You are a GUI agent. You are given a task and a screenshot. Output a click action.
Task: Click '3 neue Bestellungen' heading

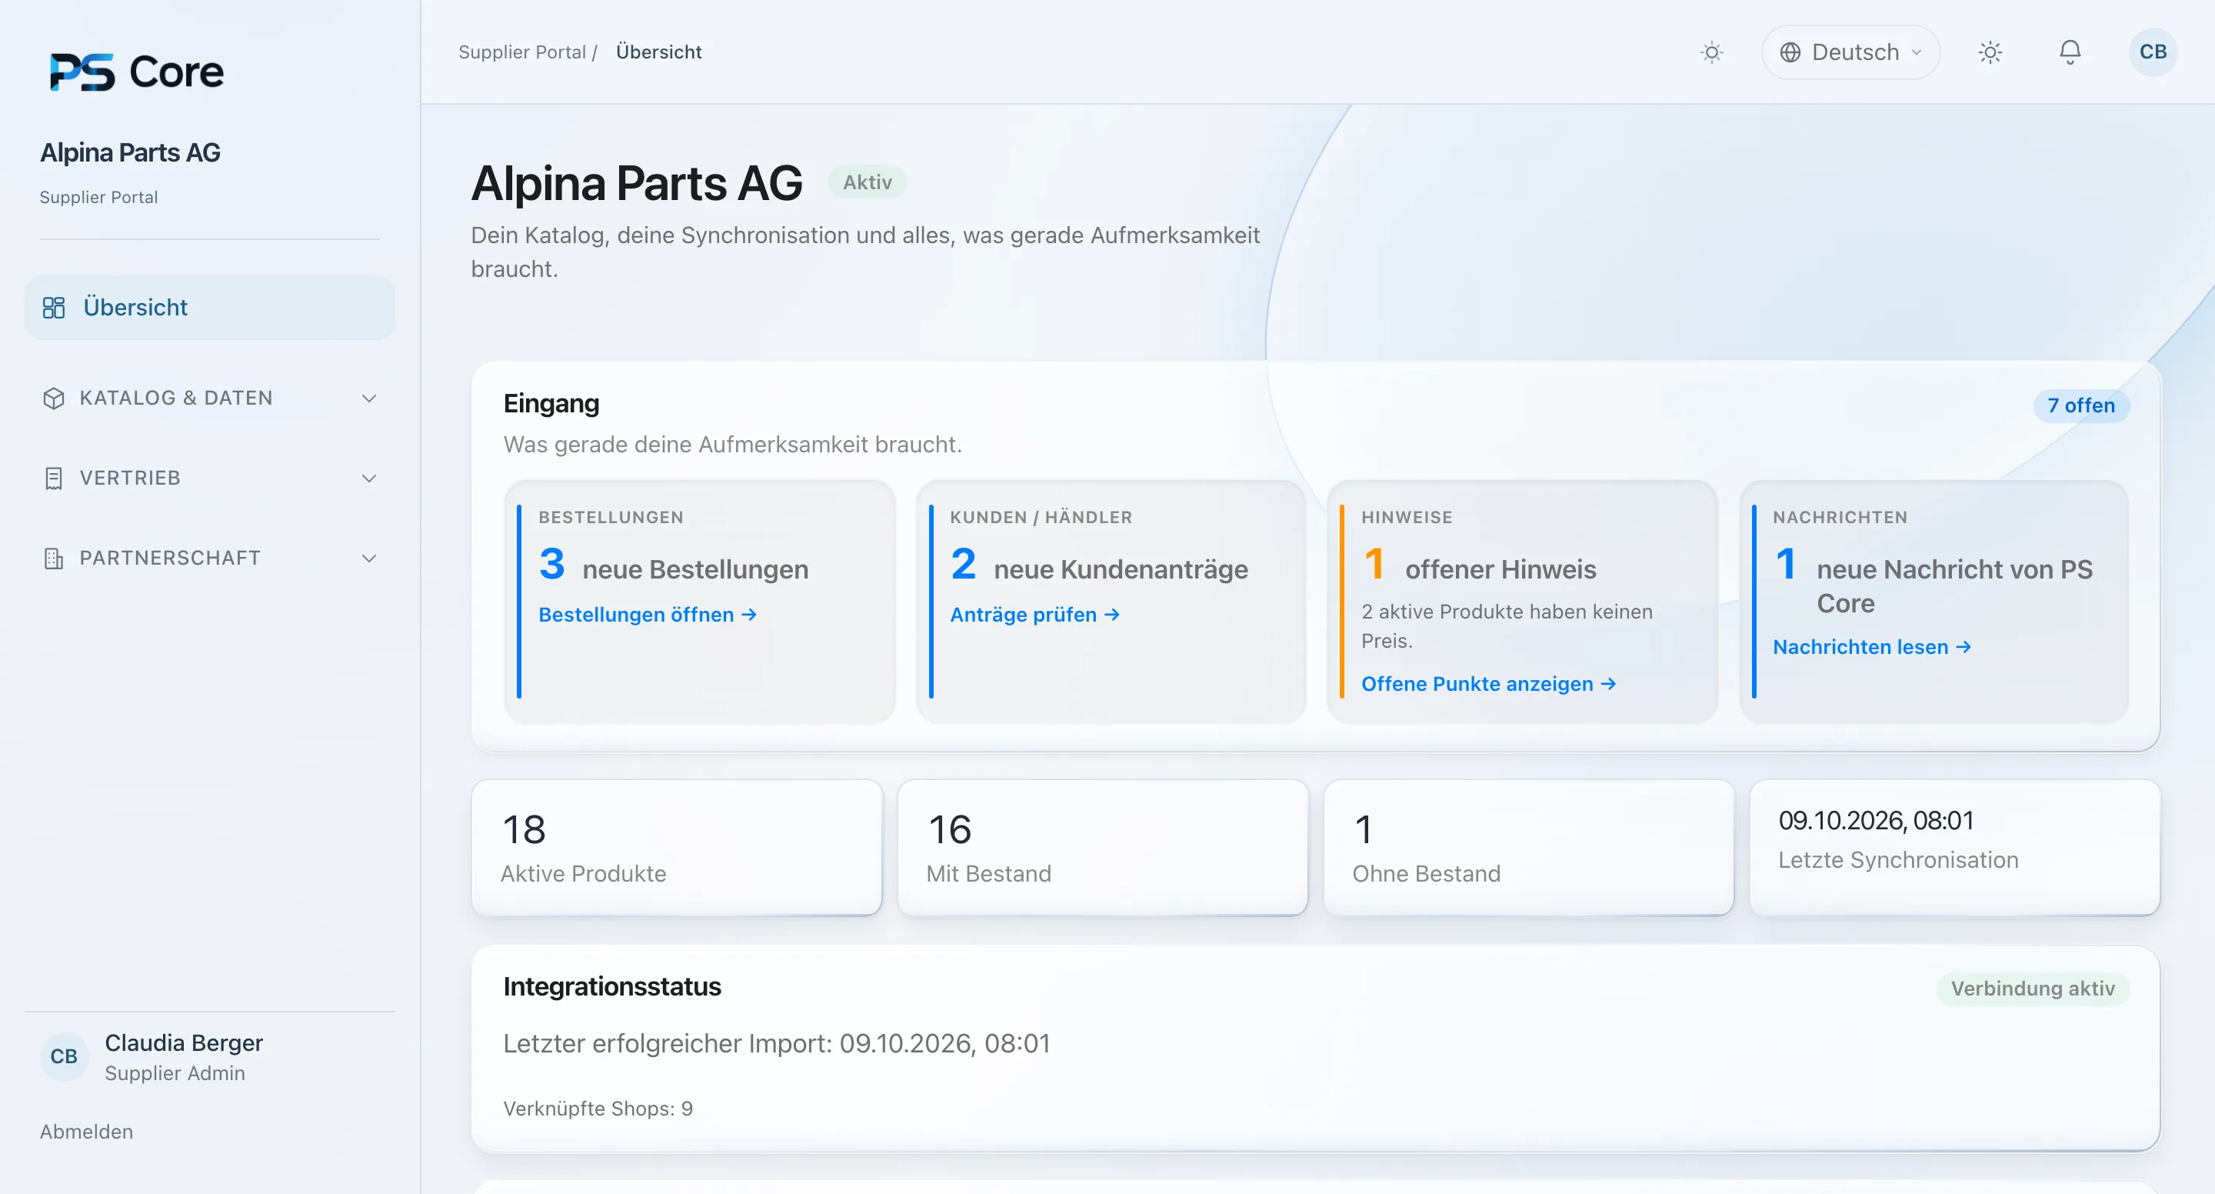click(x=673, y=567)
